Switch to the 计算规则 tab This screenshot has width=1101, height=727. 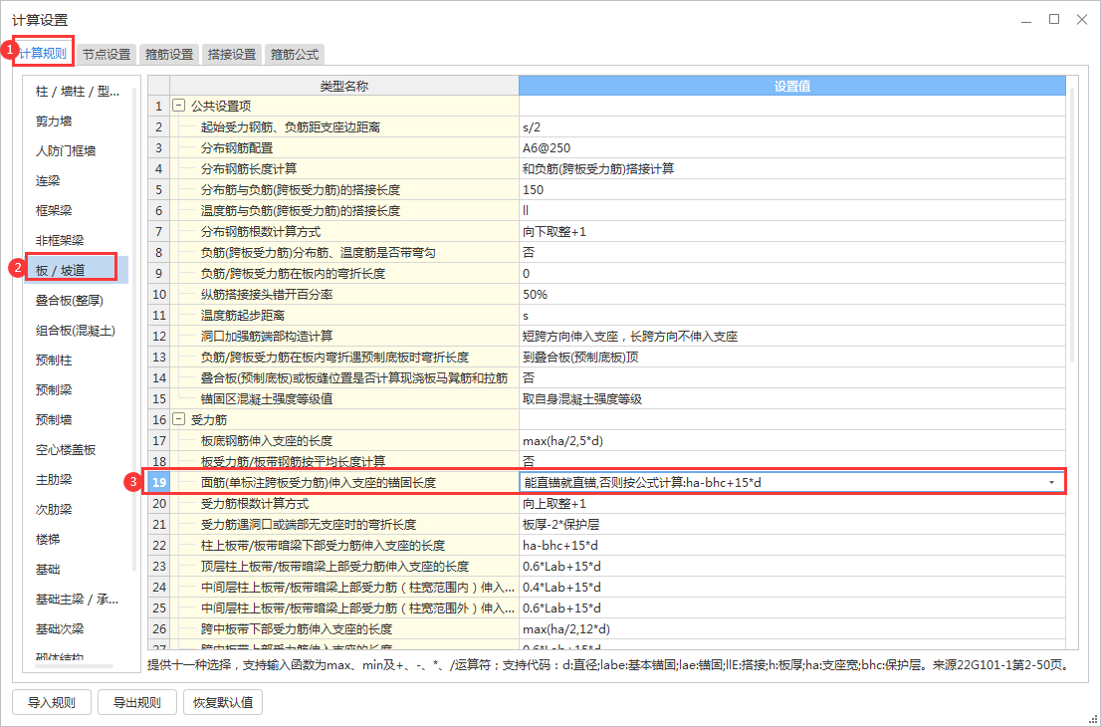(x=44, y=54)
